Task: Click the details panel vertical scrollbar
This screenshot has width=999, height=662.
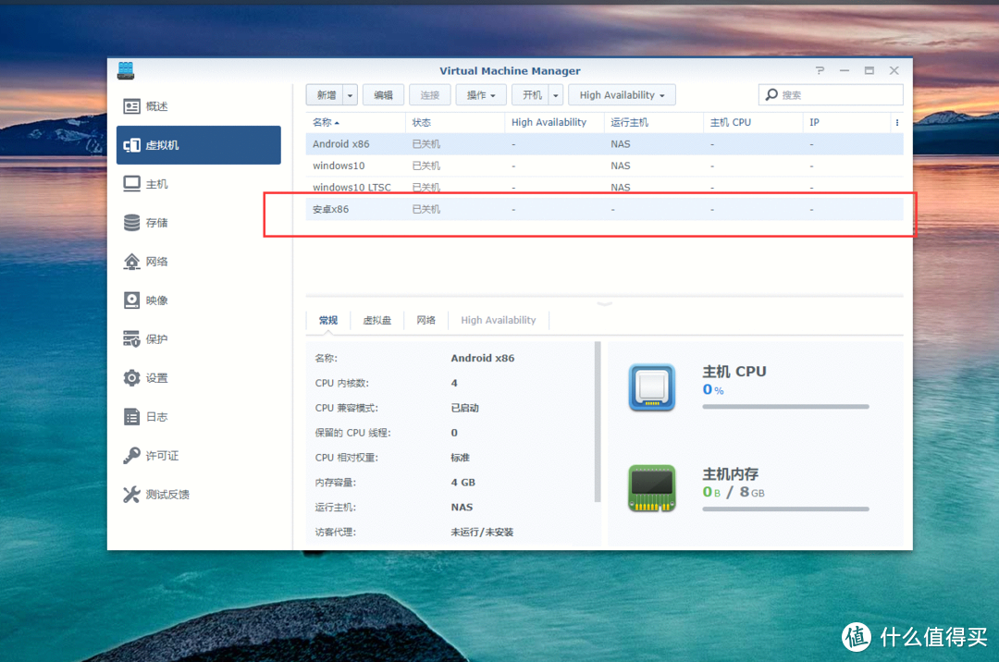Action: [x=598, y=422]
